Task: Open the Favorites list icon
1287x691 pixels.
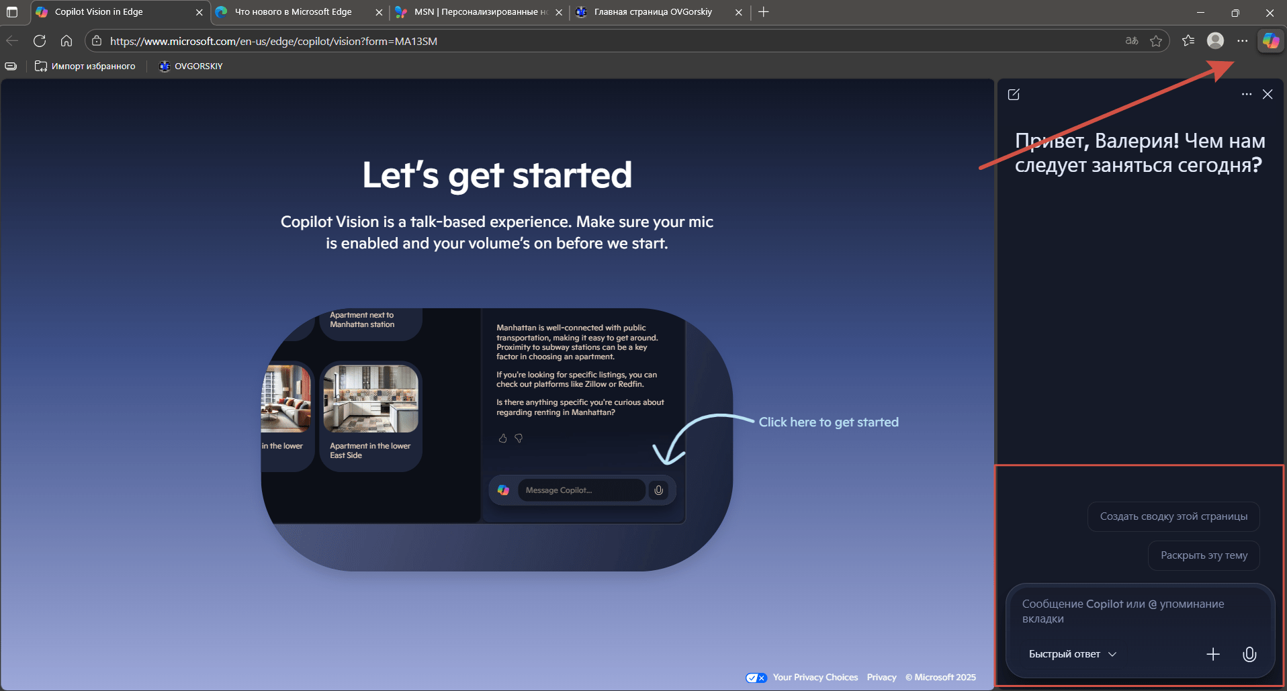Action: (x=1188, y=41)
